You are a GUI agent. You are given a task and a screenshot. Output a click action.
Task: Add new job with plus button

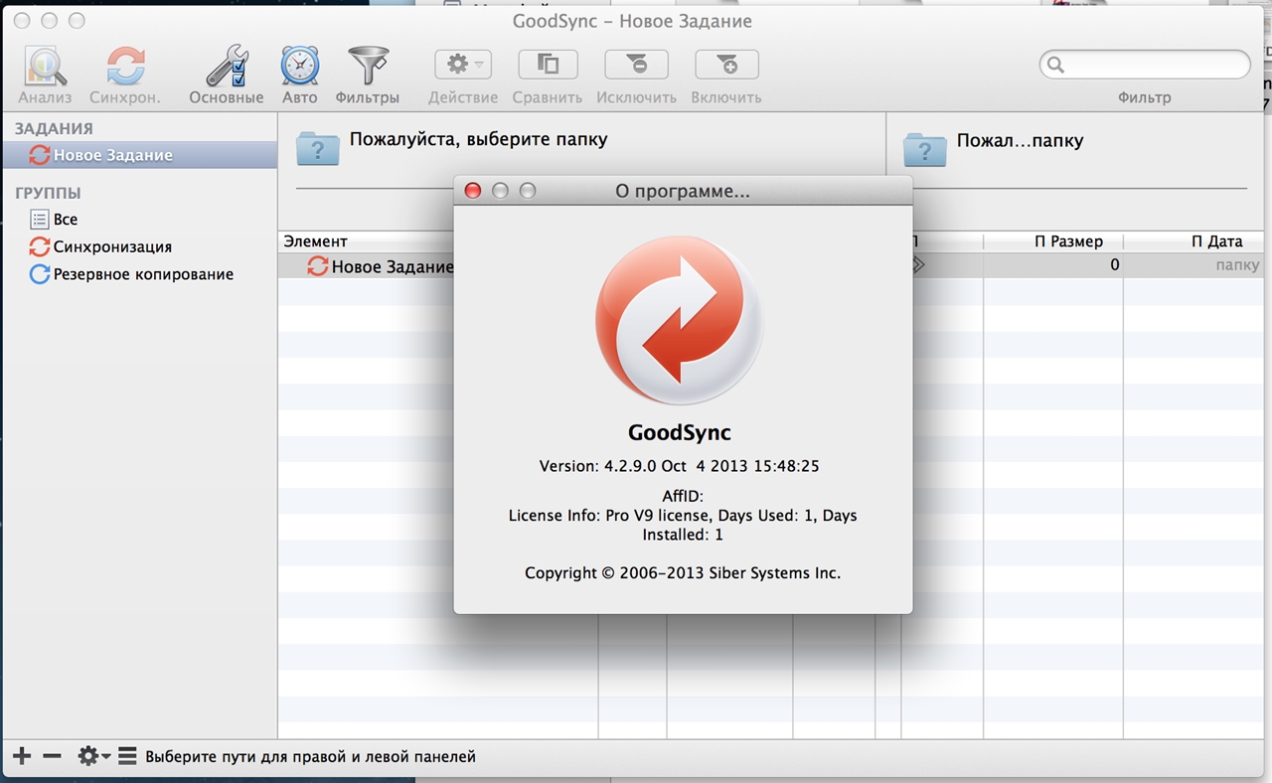[22, 756]
